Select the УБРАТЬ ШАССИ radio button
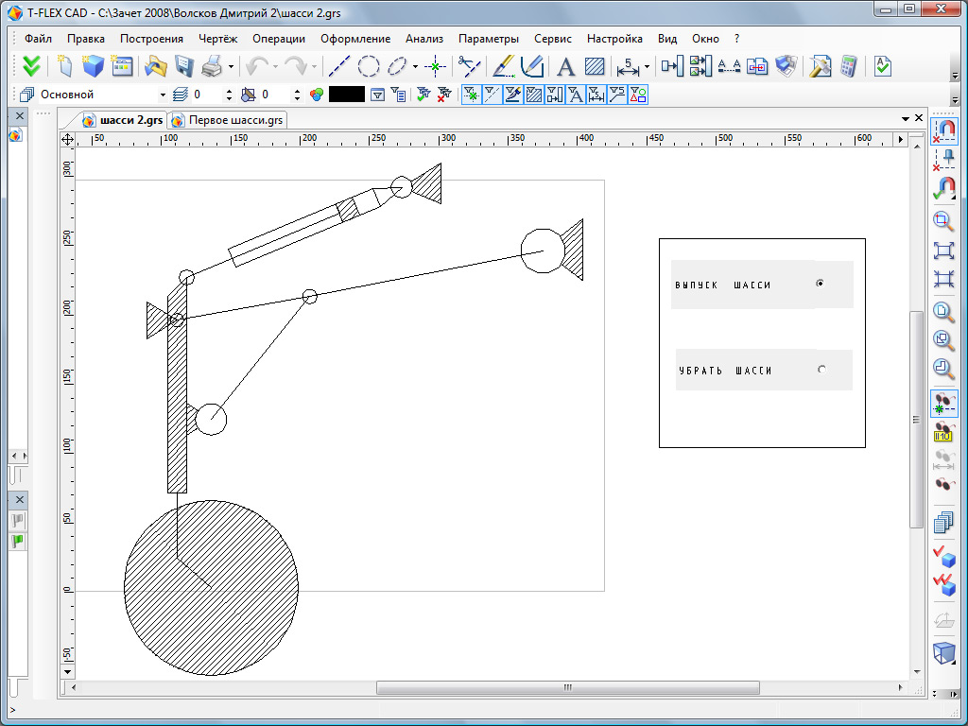Viewport: 968px width, 726px height. click(x=821, y=370)
